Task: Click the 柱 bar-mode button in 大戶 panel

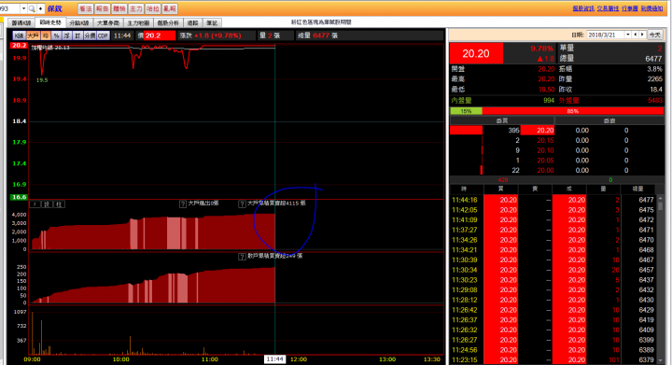Action: pos(59,204)
